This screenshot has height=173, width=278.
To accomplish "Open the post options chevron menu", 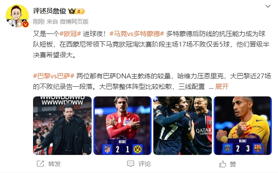I will (267, 6).
